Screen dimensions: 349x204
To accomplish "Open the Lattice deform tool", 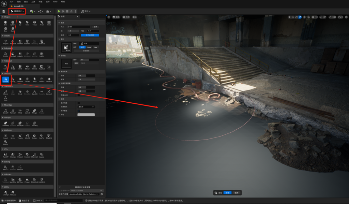I will pyautogui.click(x=42, y=79).
